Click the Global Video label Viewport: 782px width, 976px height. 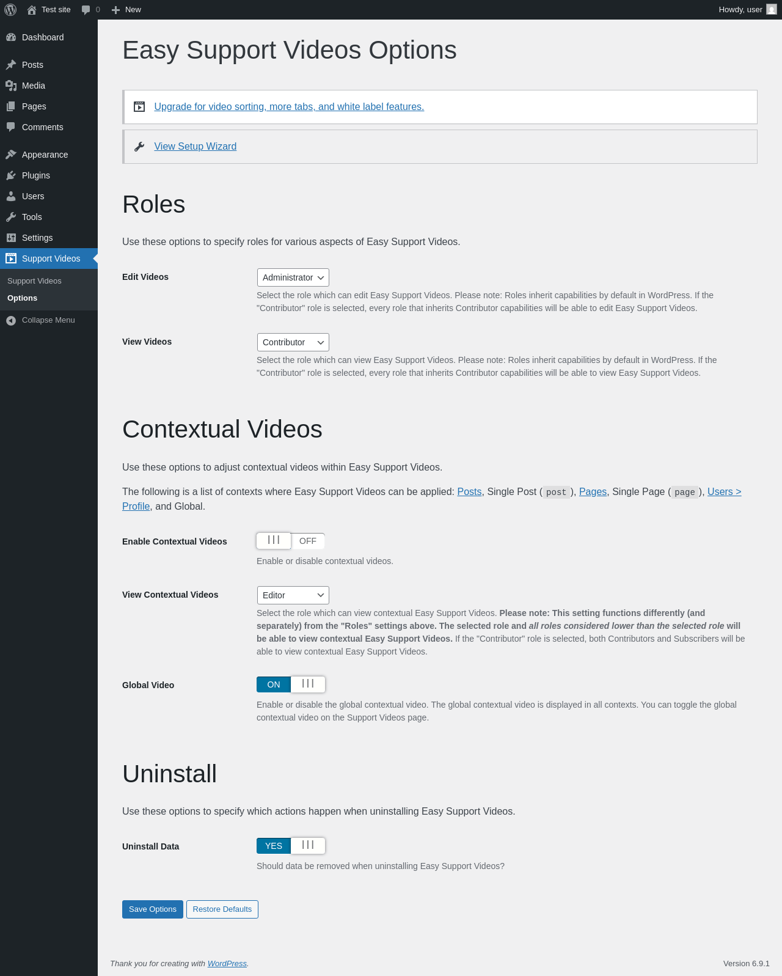pos(148,685)
